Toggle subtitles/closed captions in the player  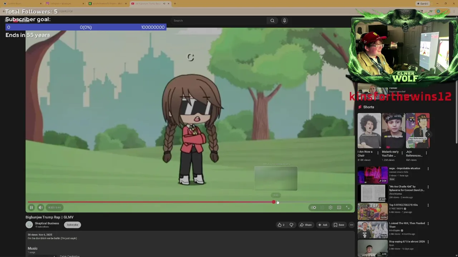pos(322,207)
